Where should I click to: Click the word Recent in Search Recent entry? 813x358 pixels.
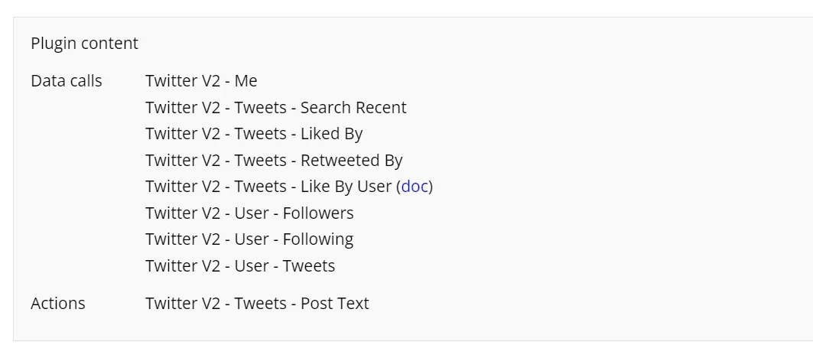click(379, 107)
